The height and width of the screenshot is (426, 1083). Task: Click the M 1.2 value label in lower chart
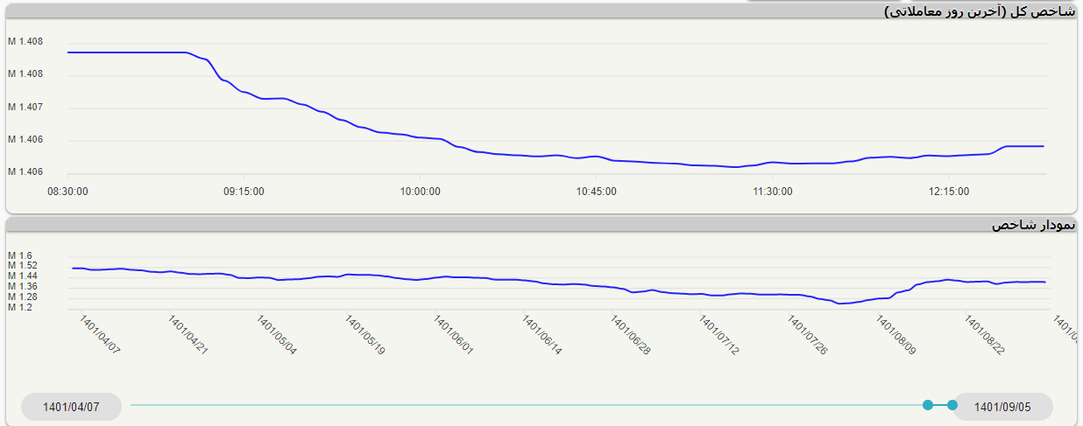pos(19,307)
